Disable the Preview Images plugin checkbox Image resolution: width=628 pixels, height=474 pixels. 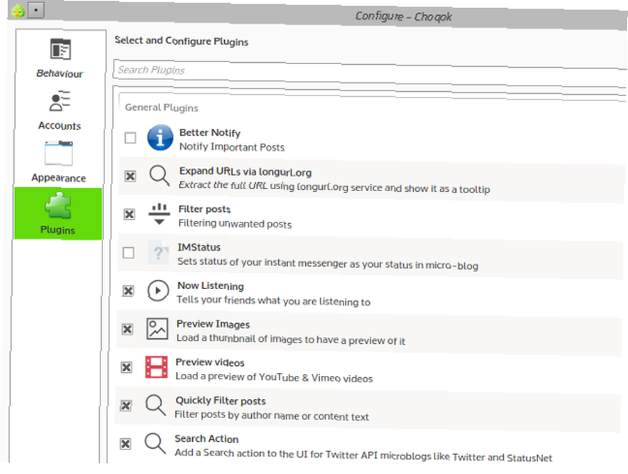127,329
